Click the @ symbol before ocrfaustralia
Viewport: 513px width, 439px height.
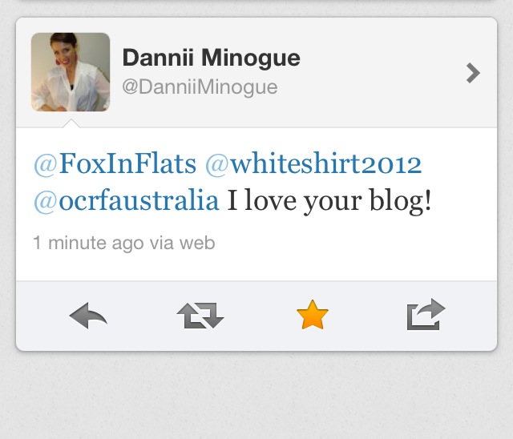pos(45,201)
